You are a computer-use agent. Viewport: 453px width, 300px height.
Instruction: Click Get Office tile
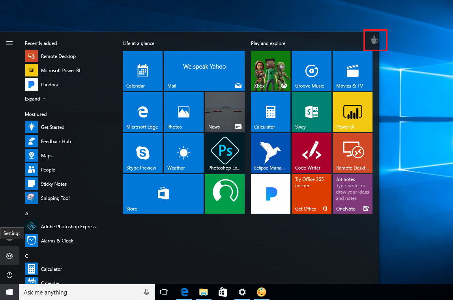pyautogui.click(x=311, y=194)
